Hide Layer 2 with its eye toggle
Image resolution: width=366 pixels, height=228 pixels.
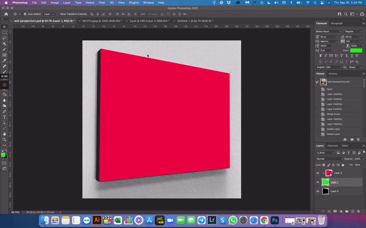tap(317, 173)
